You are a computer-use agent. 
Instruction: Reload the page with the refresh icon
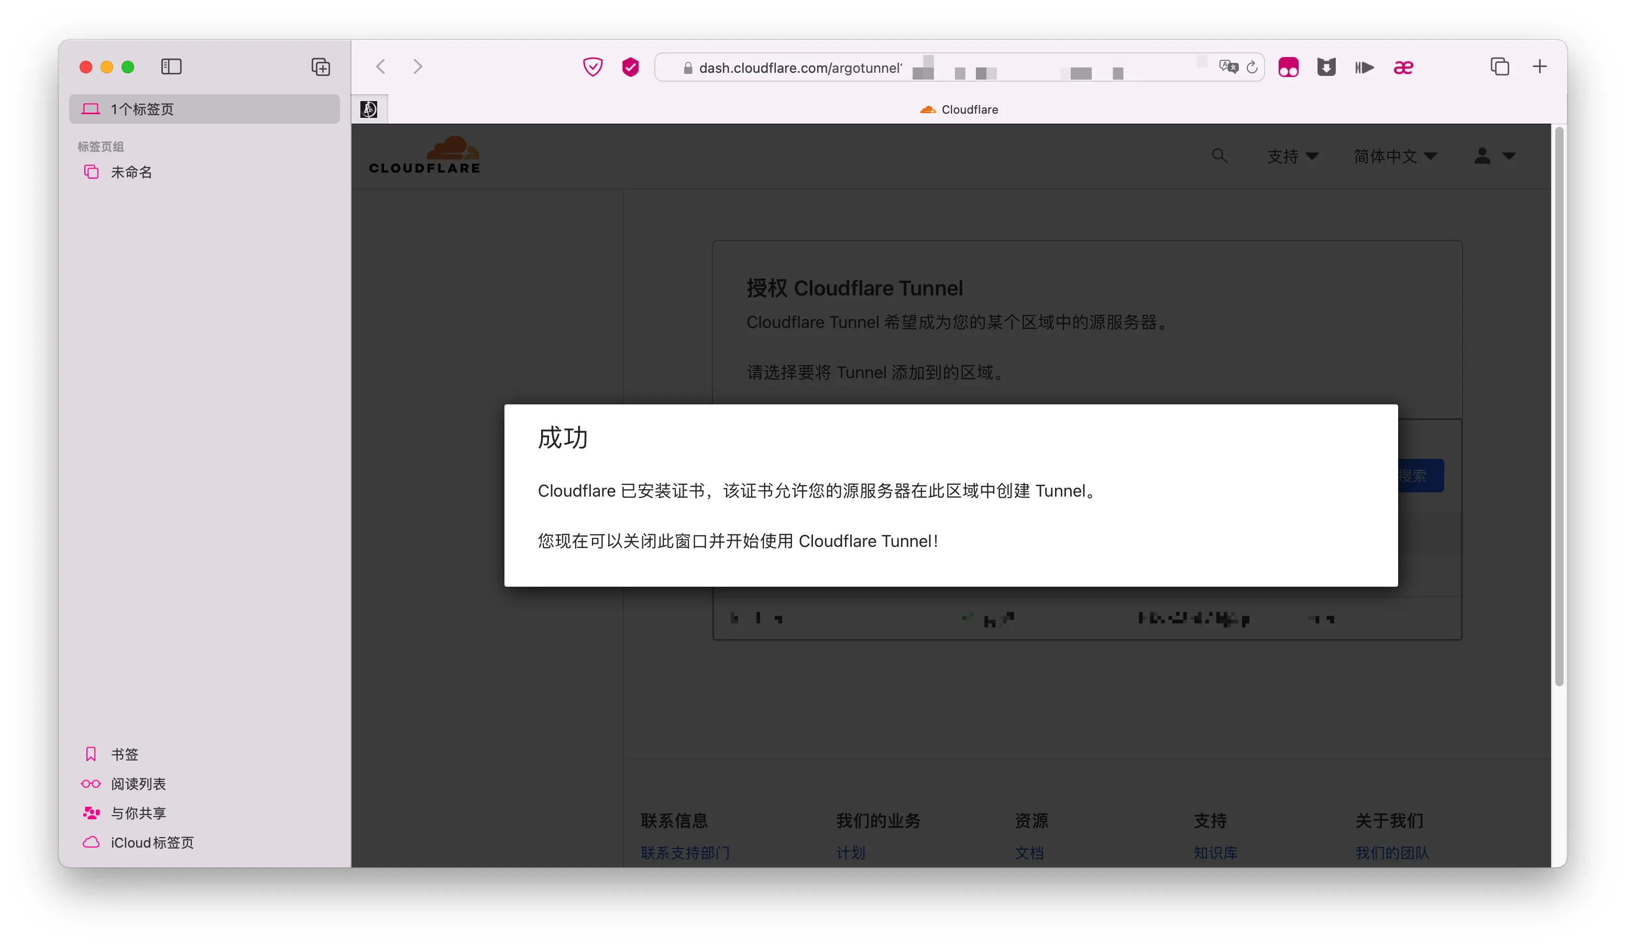tap(1252, 67)
